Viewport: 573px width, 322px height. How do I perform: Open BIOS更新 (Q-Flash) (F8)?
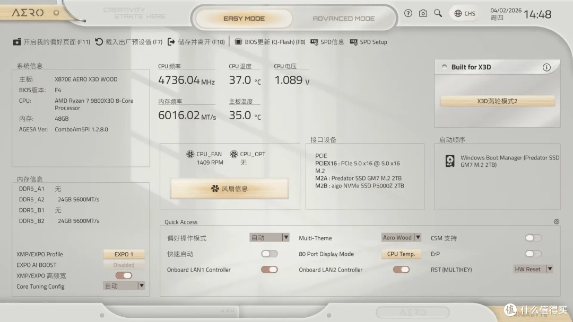click(270, 42)
